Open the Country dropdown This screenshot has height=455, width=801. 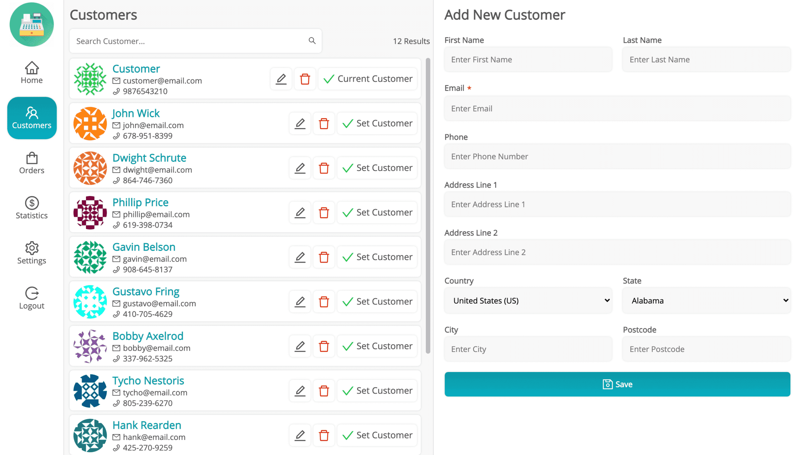pyautogui.click(x=528, y=301)
